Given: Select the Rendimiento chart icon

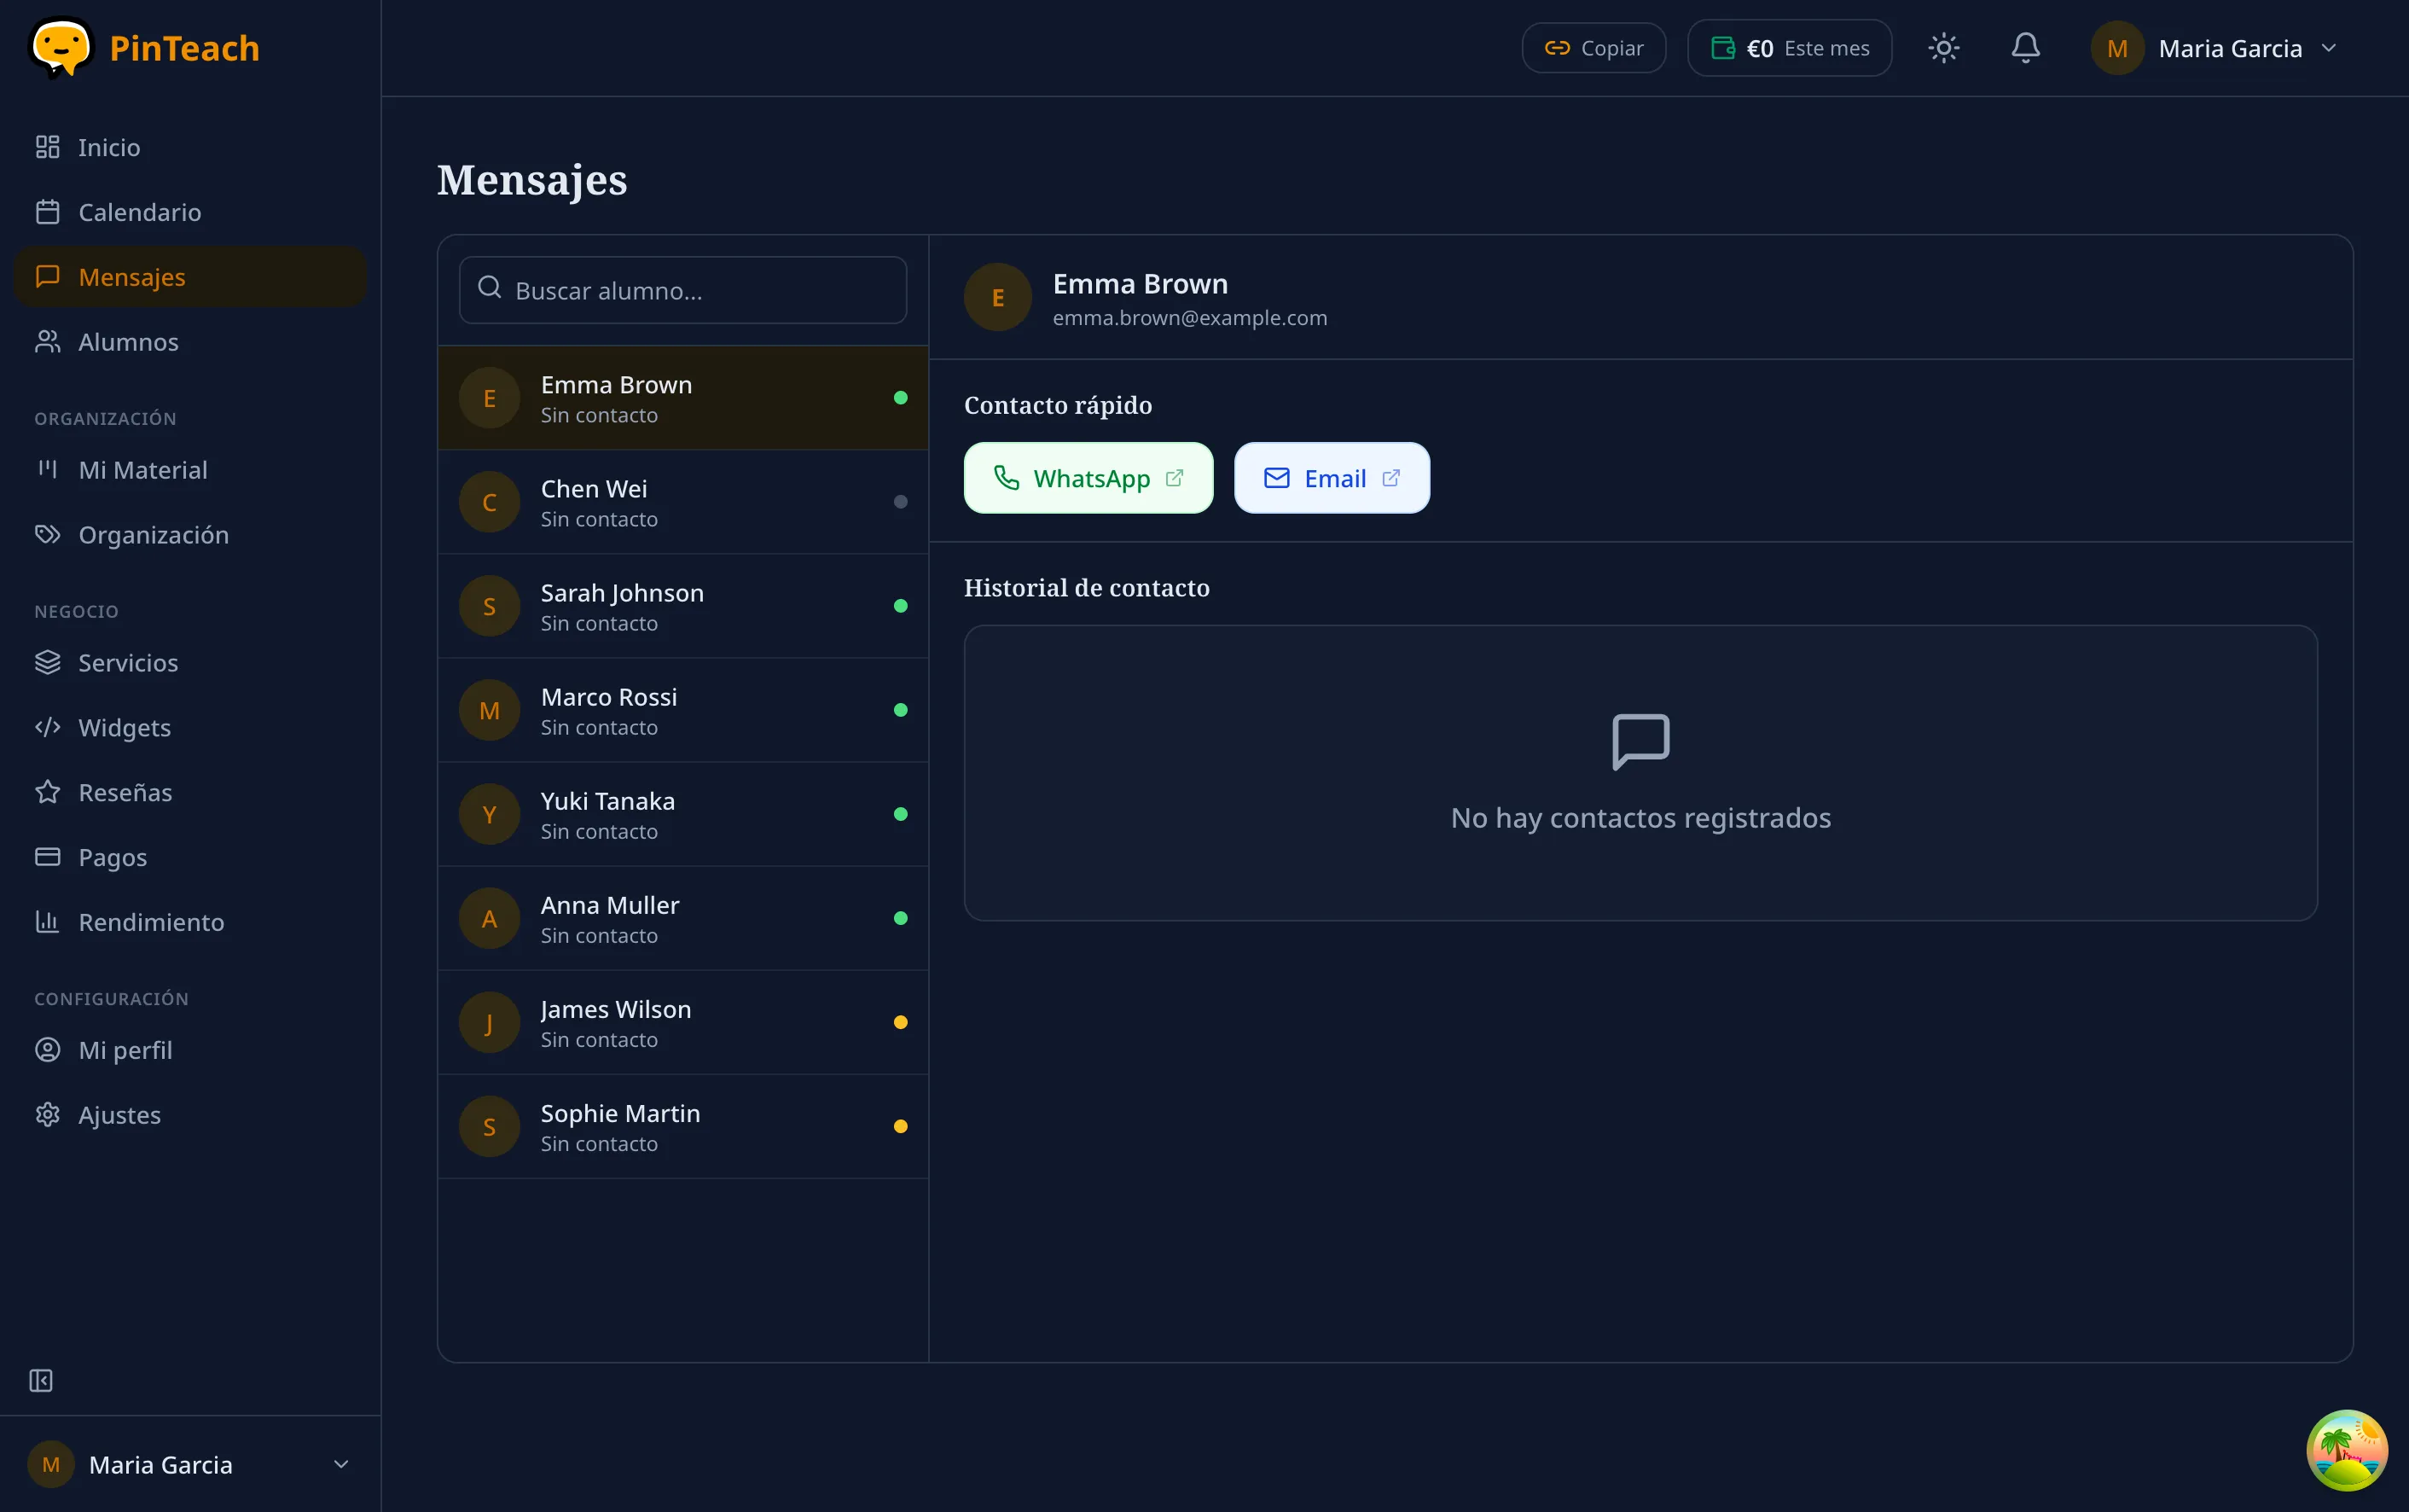Looking at the screenshot, I should (x=47, y=922).
